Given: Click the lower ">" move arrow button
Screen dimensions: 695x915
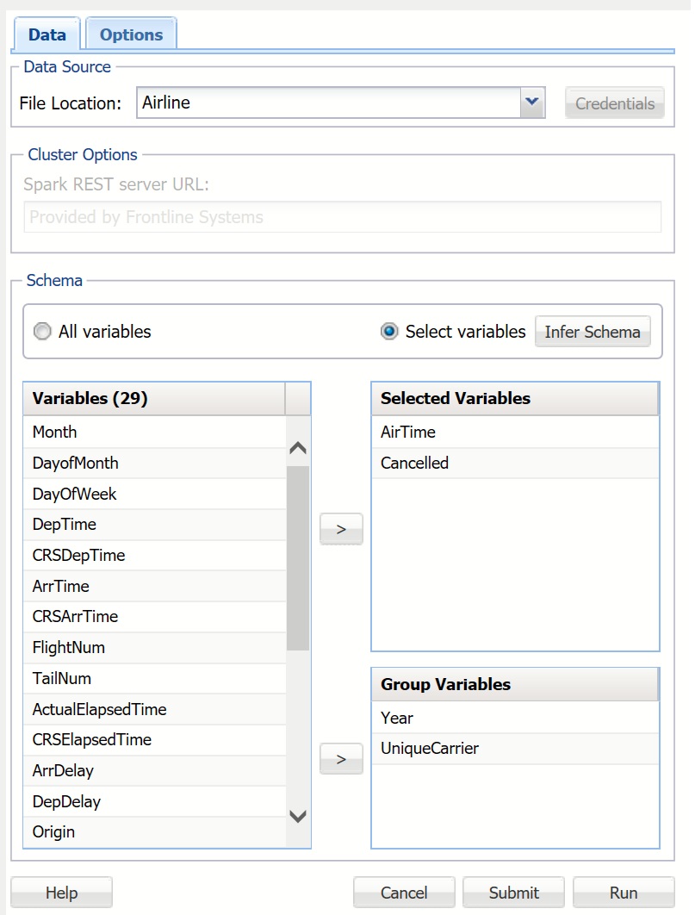Looking at the screenshot, I should [x=341, y=758].
